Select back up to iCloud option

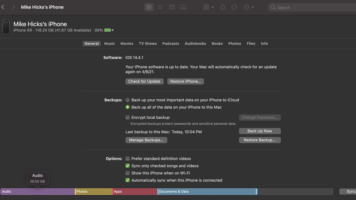pos(128,100)
